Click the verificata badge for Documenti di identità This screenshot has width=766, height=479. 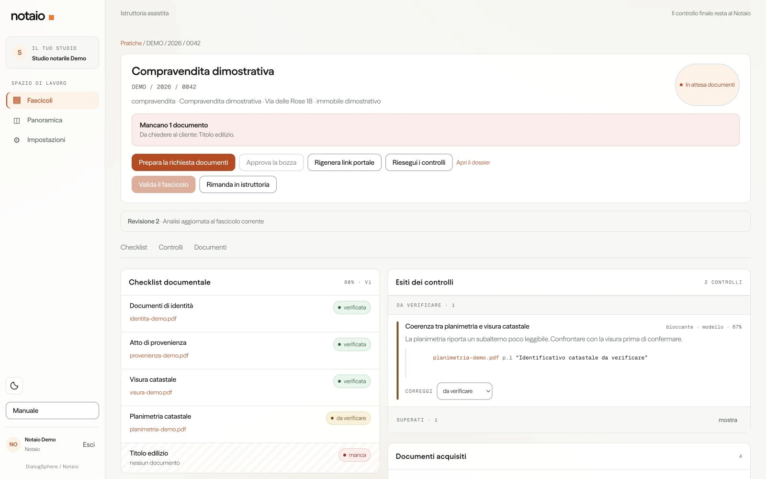352,308
